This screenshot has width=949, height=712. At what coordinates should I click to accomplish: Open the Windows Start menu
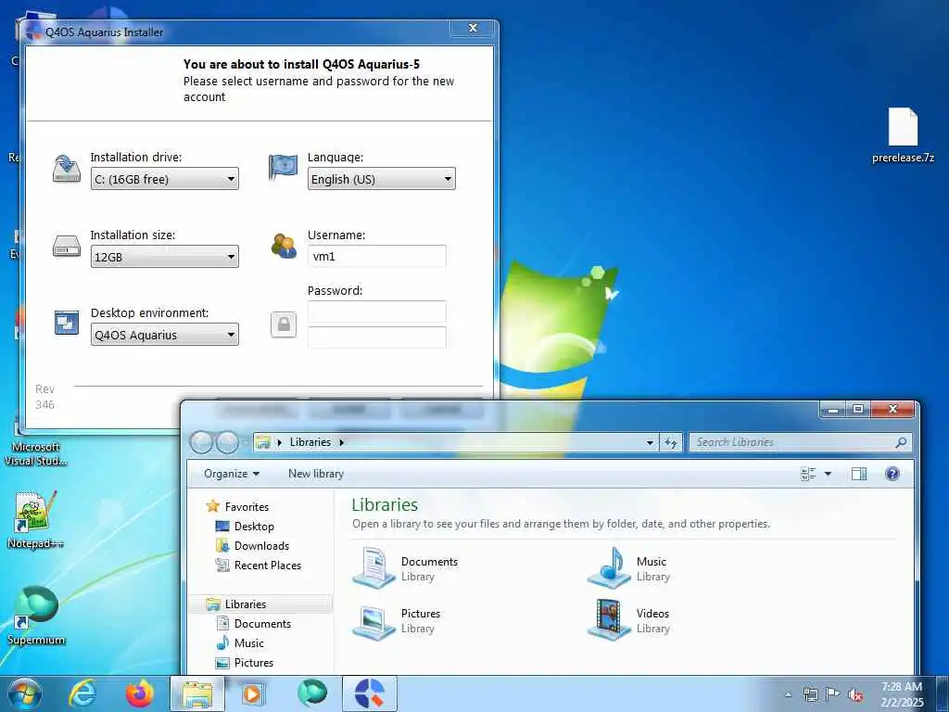pyautogui.click(x=24, y=693)
